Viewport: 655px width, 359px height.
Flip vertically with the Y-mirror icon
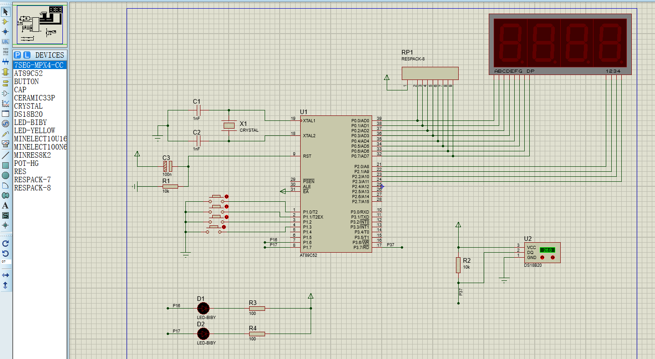pyautogui.click(x=5, y=285)
